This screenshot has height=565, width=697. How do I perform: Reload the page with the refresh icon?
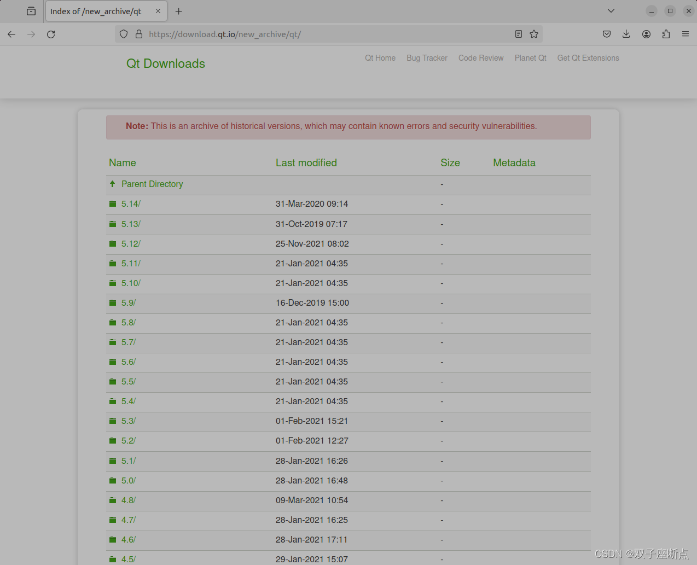tap(51, 34)
